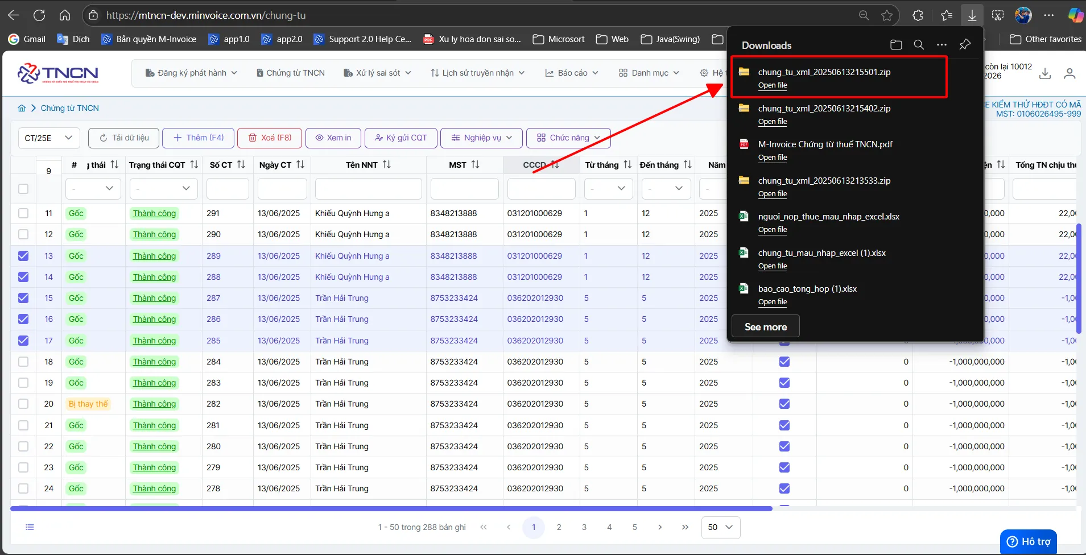Viewport: 1086px width, 555px height.
Task: Toggle the select-all header checkbox
Action: [x=23, y=189]
